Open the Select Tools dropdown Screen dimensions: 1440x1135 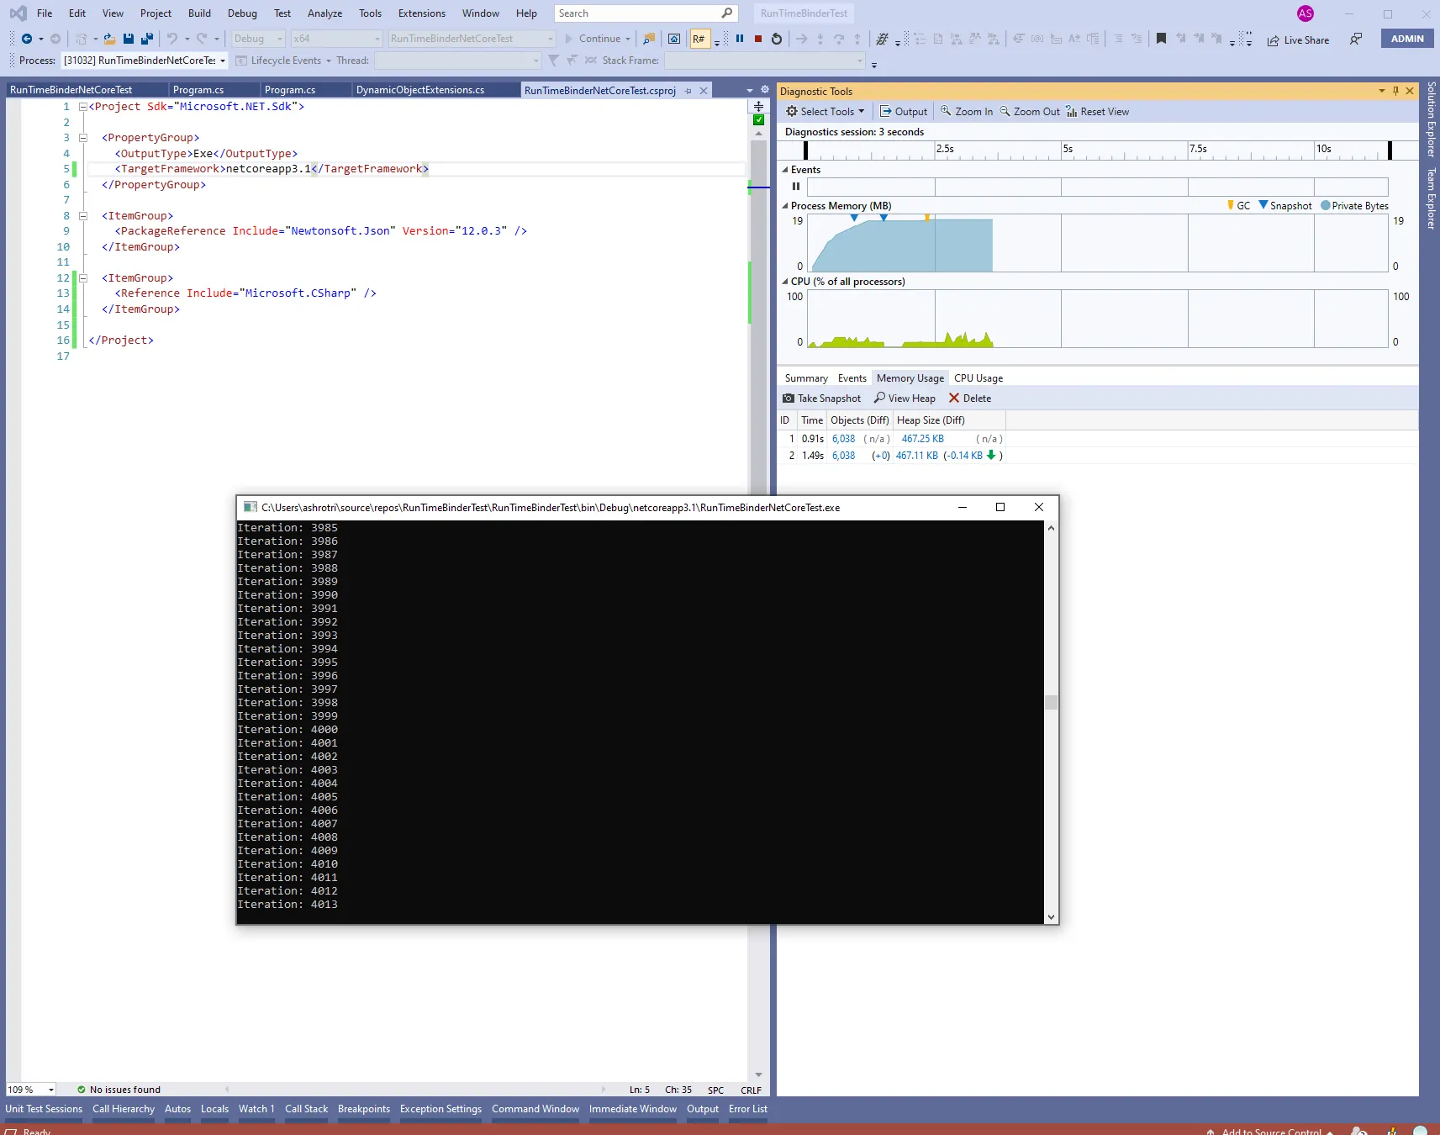click(x=825, y=112)
